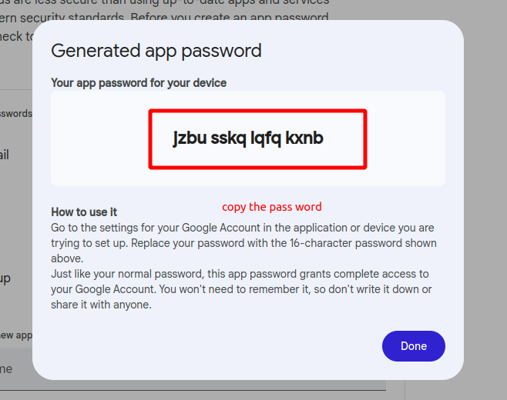507x400 pixels.
Task: Click the cut-off "ne" field at bottom left
Action: click(6, 369)
